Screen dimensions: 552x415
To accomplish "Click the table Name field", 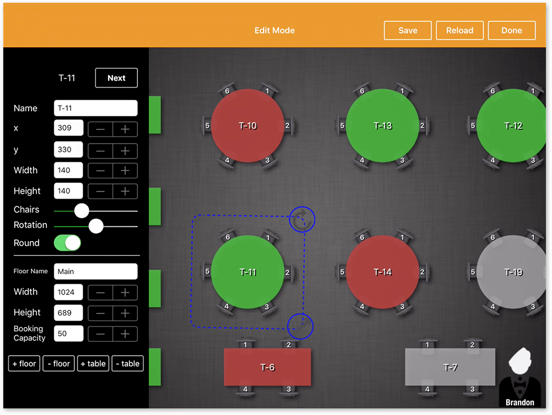I will coord(95,108).
